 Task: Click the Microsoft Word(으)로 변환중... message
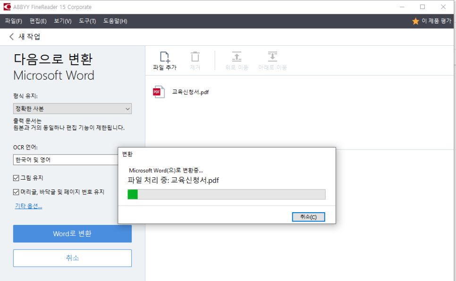[166, 170]
